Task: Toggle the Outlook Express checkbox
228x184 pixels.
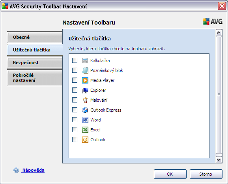Action: point(75,110)
